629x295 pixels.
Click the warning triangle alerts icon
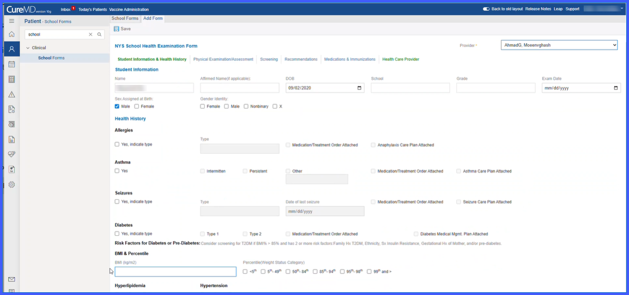[11, 95]
